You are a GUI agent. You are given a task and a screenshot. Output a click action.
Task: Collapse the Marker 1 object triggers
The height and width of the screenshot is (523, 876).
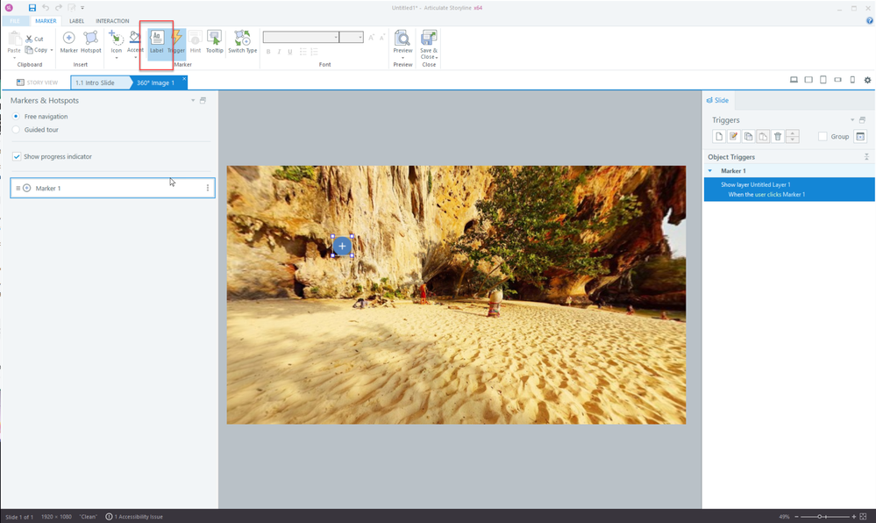[710, 170]
